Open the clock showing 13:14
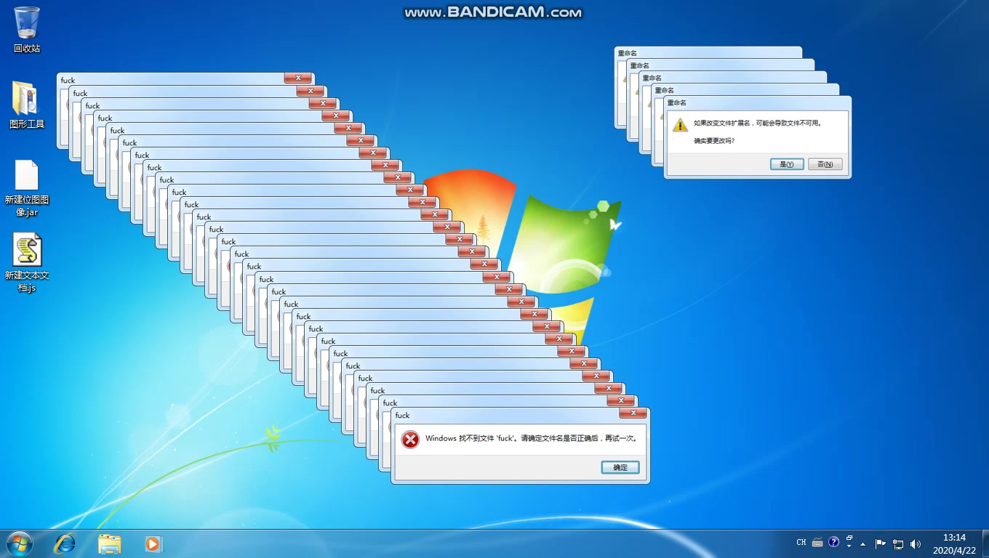Screen dimensions: 989x558 [954, 543]
